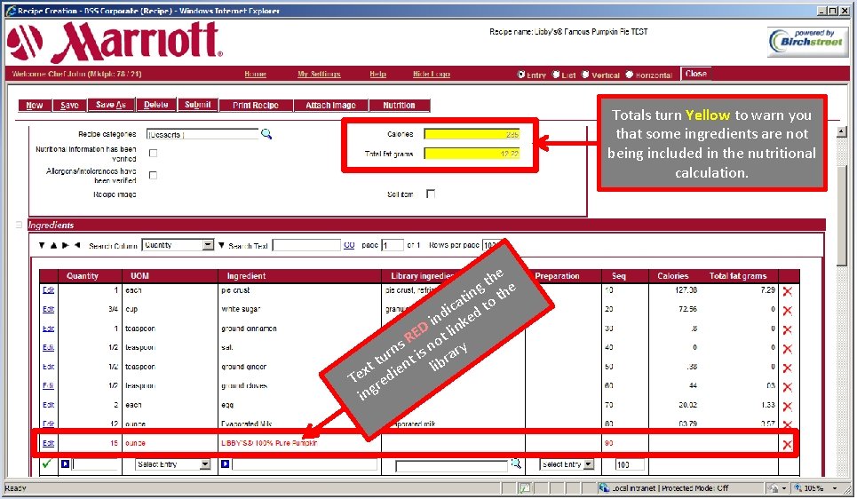Delete the ground cloves ingredient row
The width and height of the screenshot is (857, 499).
point(787,387)
